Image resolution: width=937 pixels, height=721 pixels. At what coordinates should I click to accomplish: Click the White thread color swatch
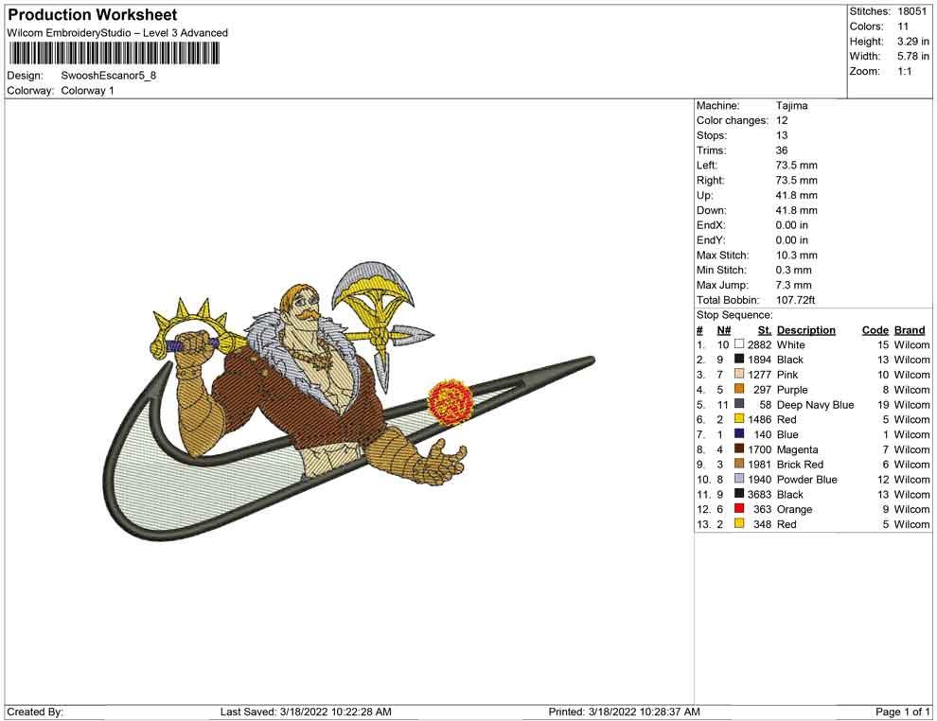click(739, 344)
